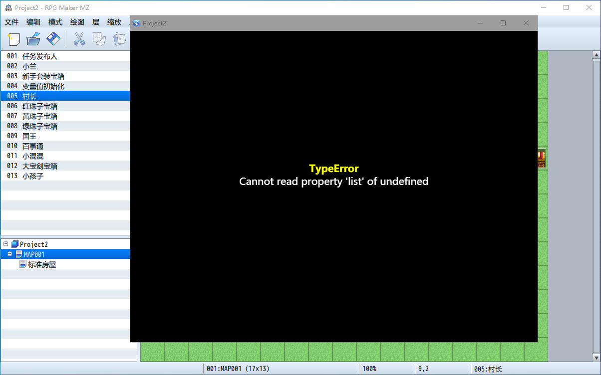Click the Open Project folder icon
Viewport: 601px width, 375px height.
click(x=33, y=39)
